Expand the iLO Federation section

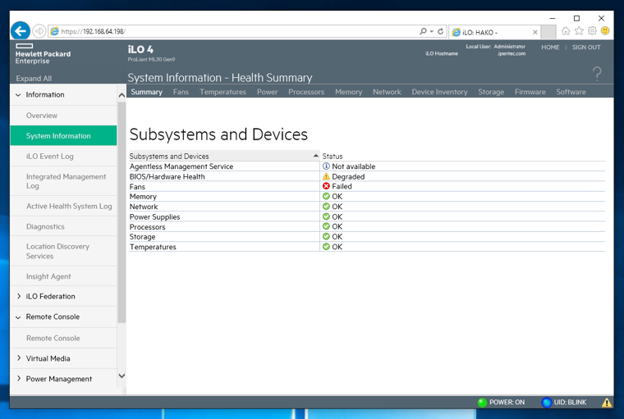point(19,296)
